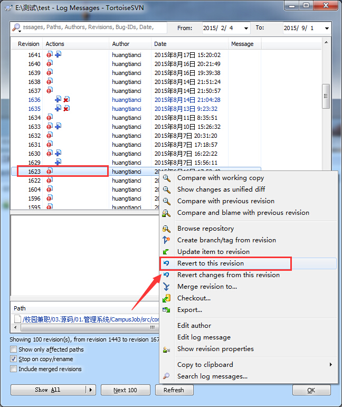Screen dimensions: 342x407
Task: Select the revision 1622 row
Action: tap(84, 181)
